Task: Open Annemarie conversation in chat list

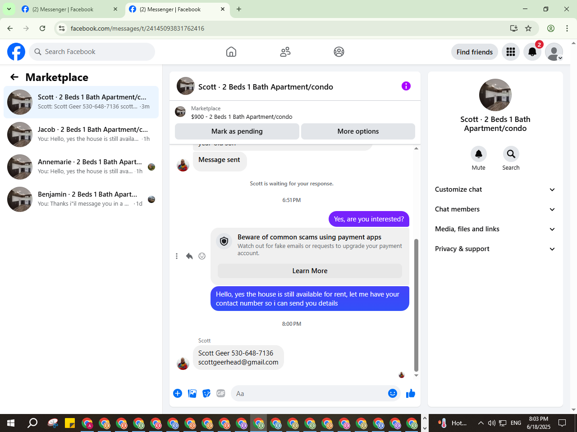Action: (x=81, y=167)
